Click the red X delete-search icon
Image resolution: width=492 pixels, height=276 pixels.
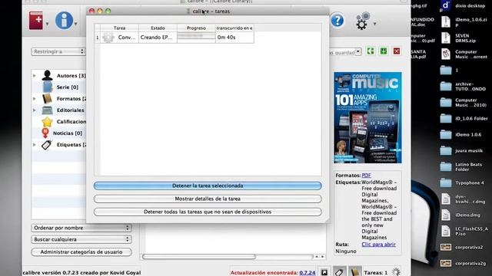(397, 51)
